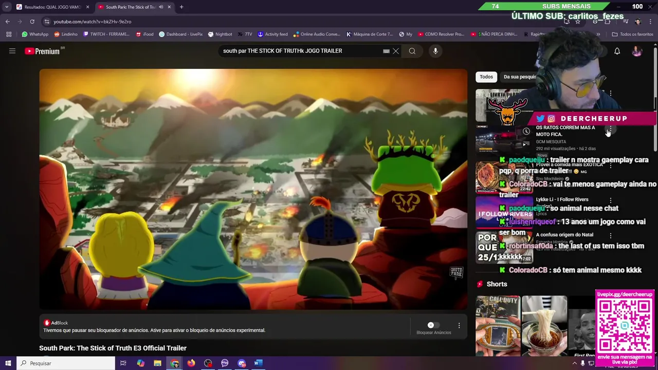View site information icon in the address bar
The width and height of the screenshot is (658, 370).
pos(47,22)
